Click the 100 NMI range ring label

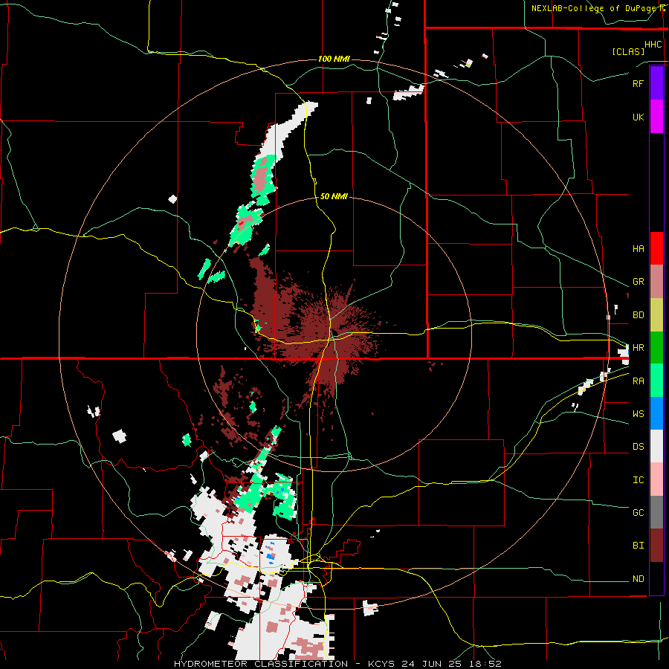334,59
